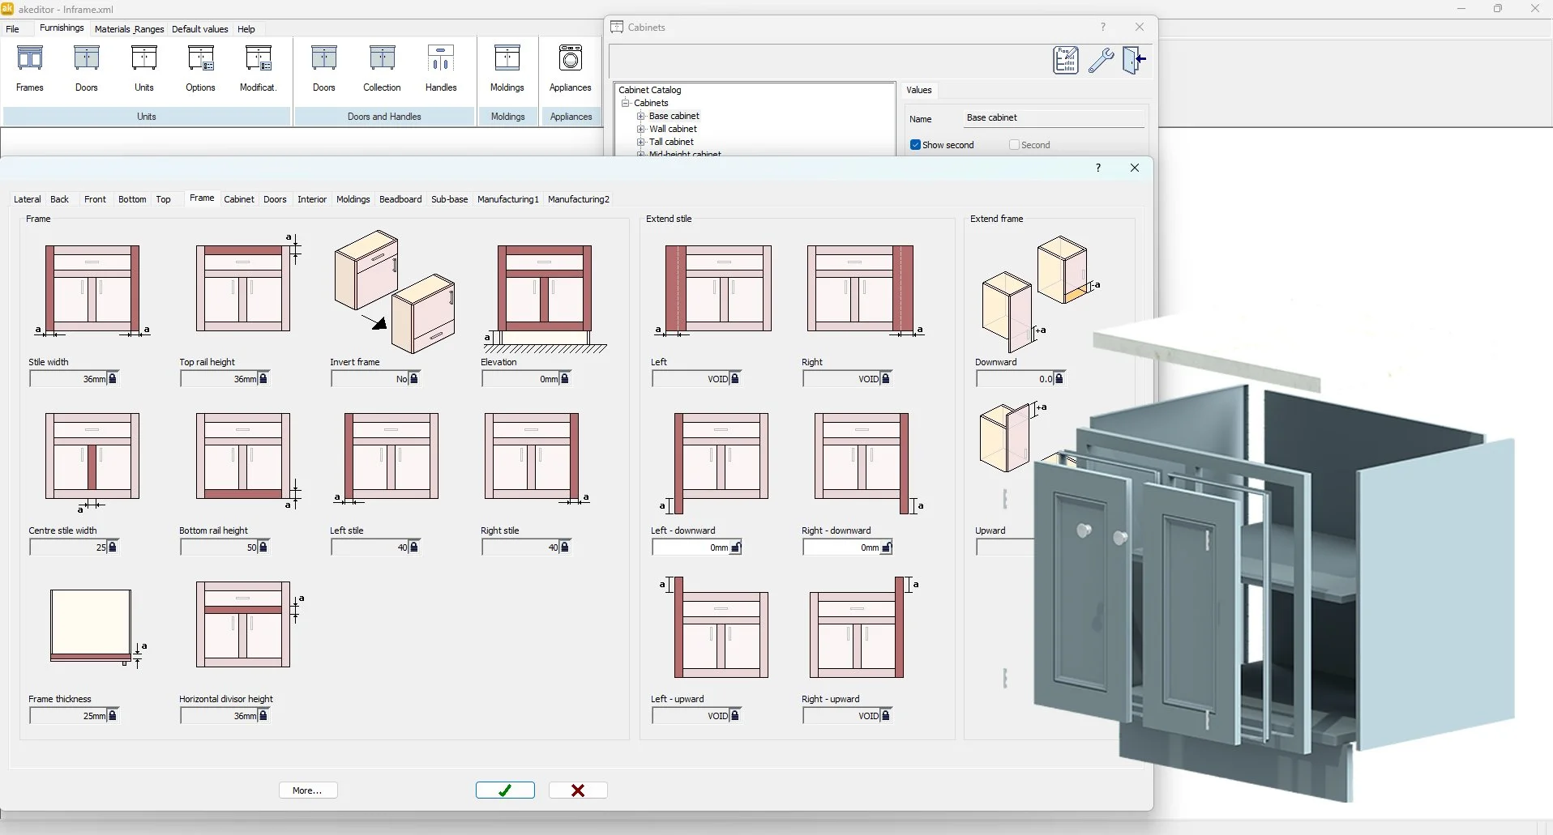Confirm with the green checkmark button
This screenshot has height=835, width=1553.
point(506,790)
